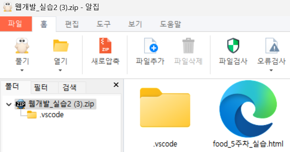Image resolution: width=290 pixels, height=152 pixels.
Task: Click the 알집 app icon in title bar
Action: coord(8,7)
